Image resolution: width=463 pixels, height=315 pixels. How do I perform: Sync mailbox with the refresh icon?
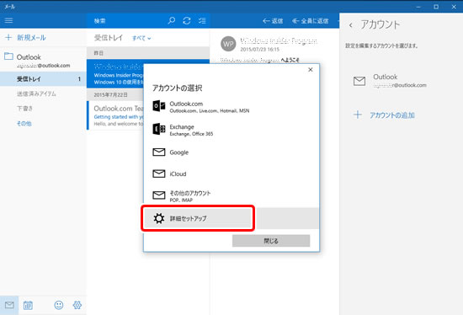pyautogui.click(x=187, y=21)
